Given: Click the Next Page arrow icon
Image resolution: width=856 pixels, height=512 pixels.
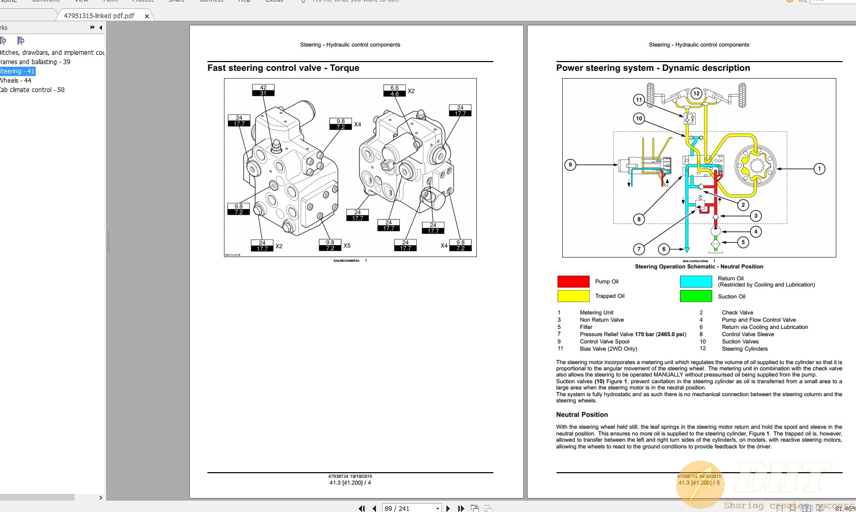Looking at the screenshot, I should point(448,508).
